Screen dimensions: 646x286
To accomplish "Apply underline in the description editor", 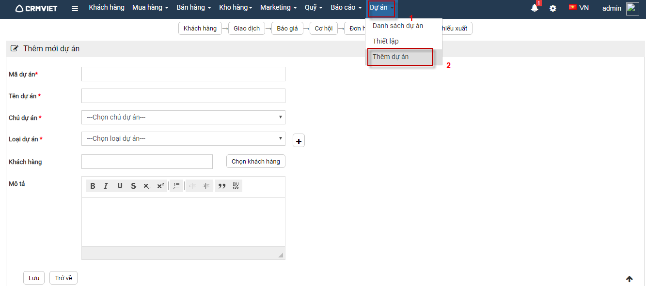I will (120, 186).
